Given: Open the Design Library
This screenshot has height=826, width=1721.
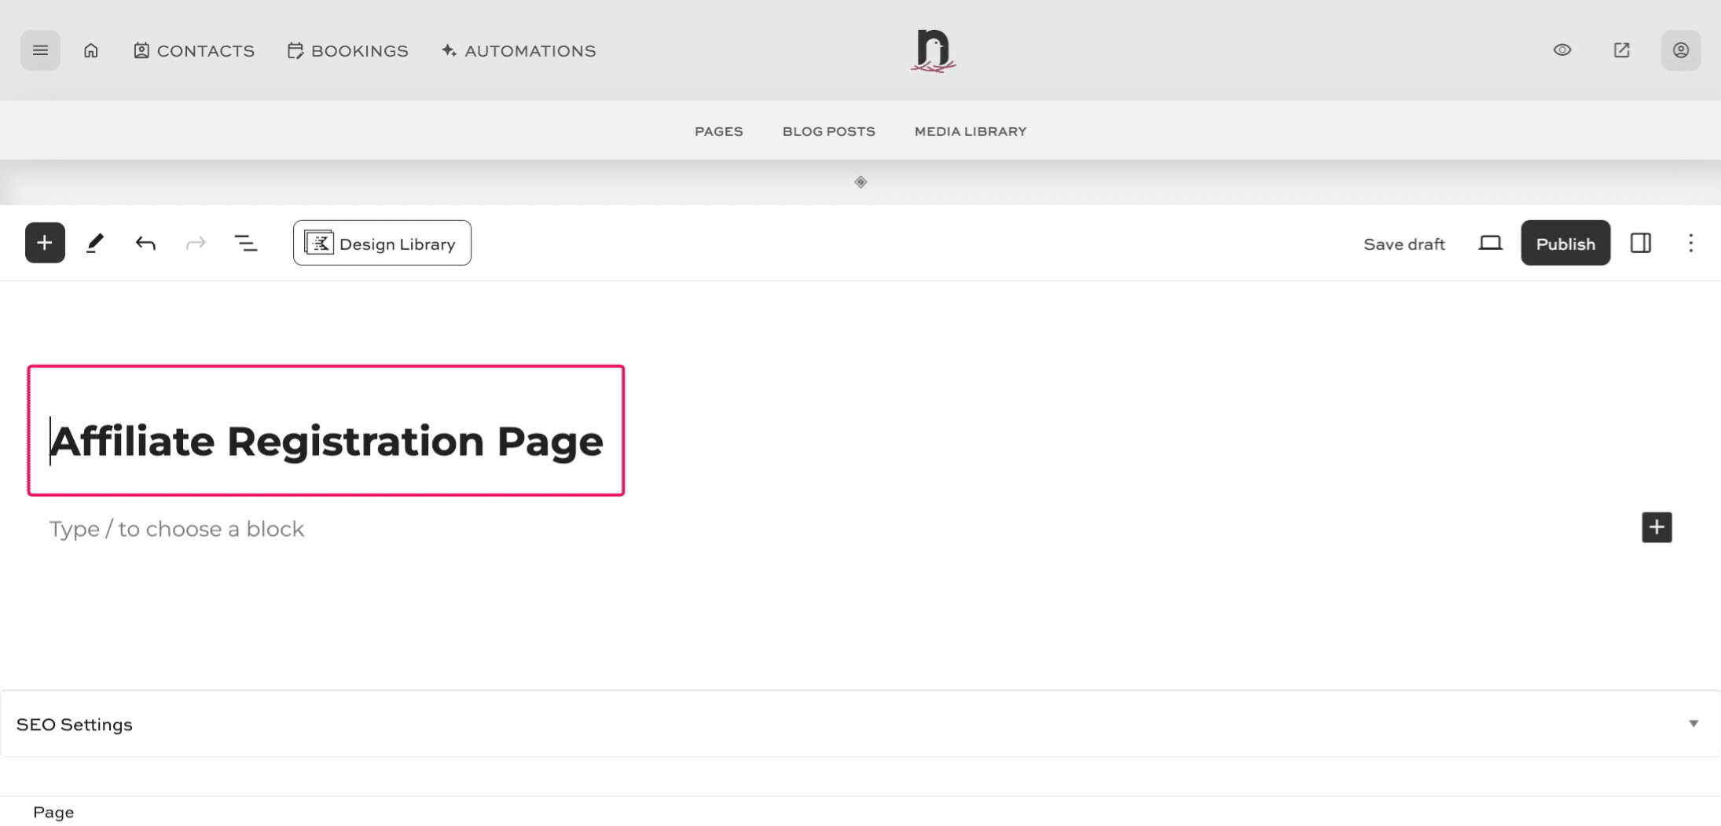Looking at the screenshot, I should pos(382,243).
